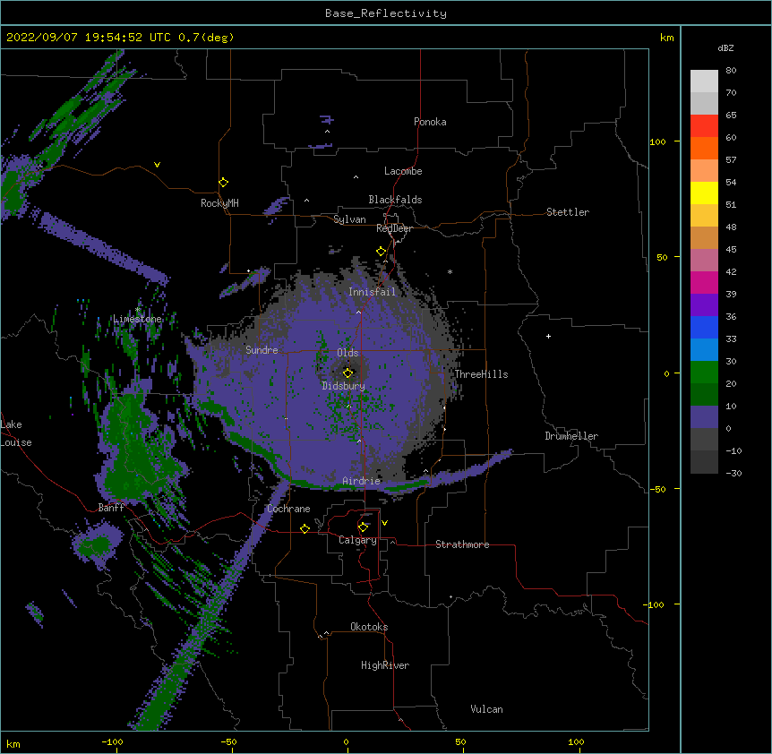Click the 100 km mark on vertical axis
The height and width of the screenshot is (754, 772).
[x=657, y=141]
